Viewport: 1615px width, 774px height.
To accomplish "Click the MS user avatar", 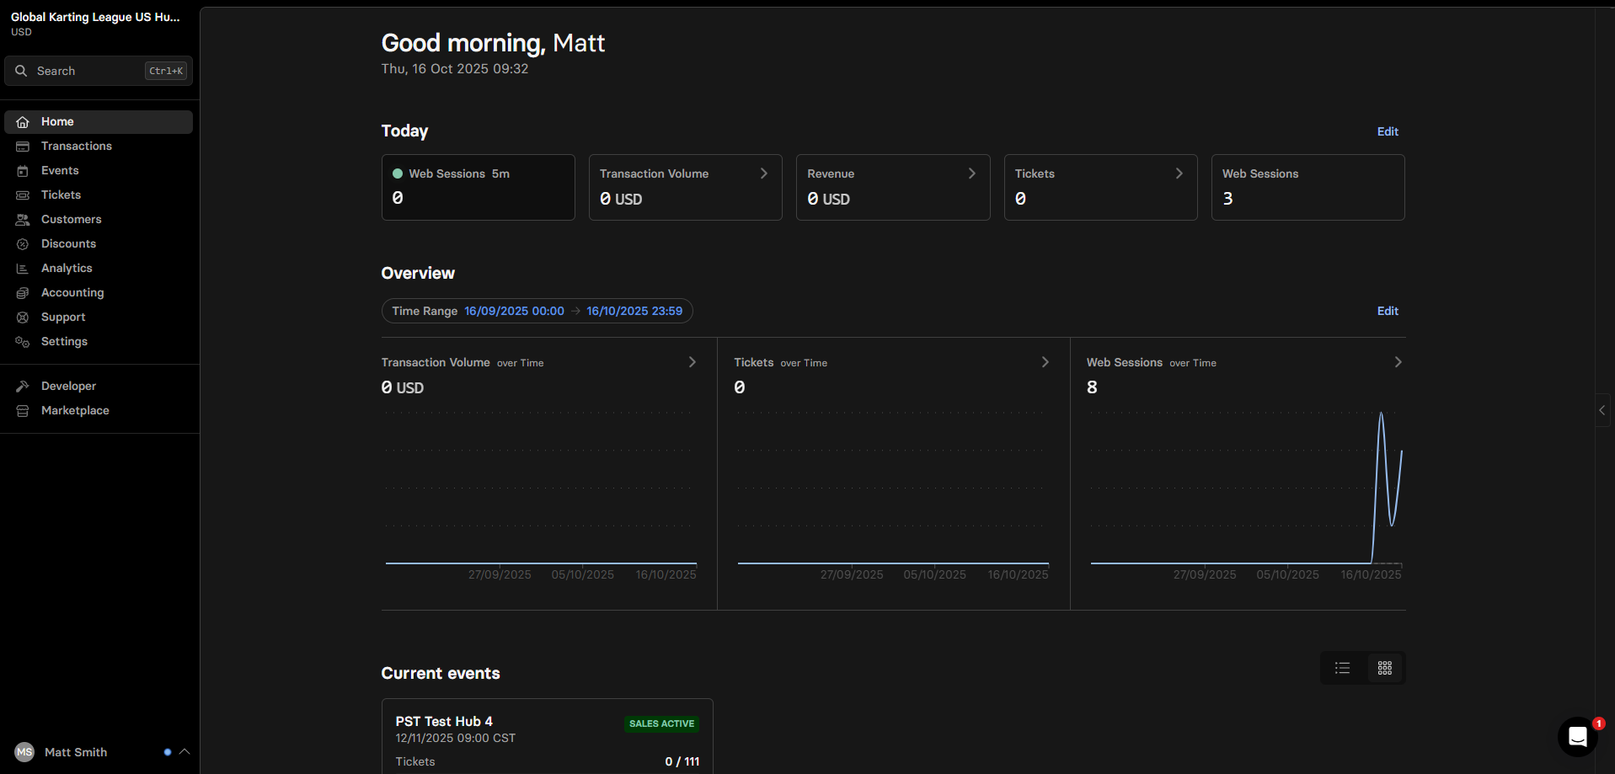I will coord(24,752).
